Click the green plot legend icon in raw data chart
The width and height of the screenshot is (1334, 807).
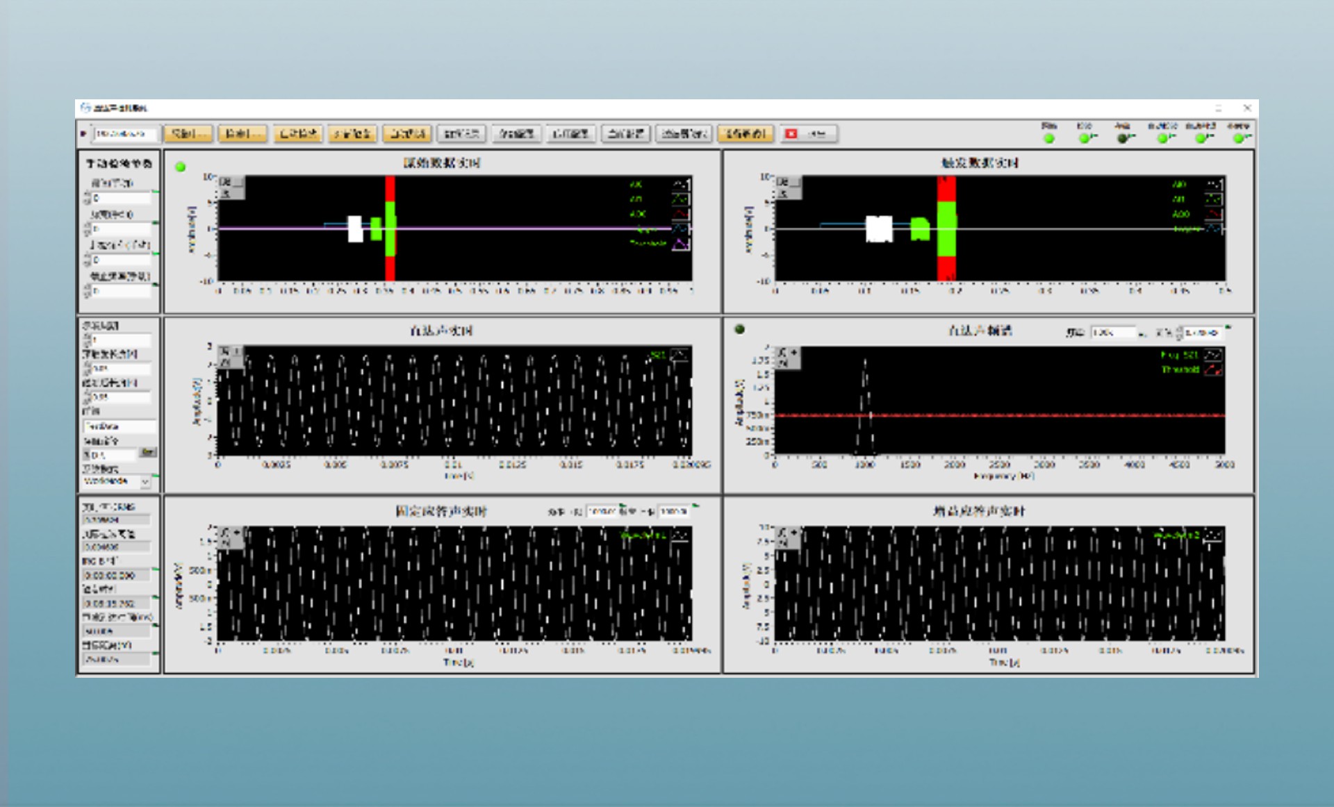pyautogui.click(x=680, y=199)
